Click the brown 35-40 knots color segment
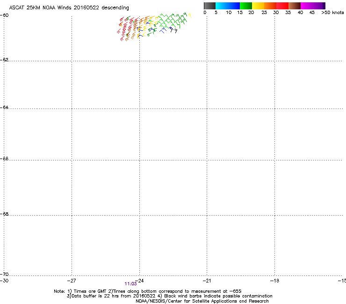 pyautogui.click(x=295, y=6)
